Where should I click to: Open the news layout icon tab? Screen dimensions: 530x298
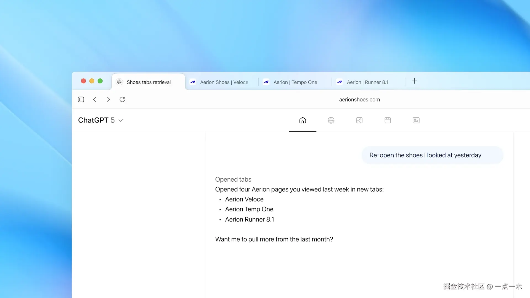coord(416,120)
